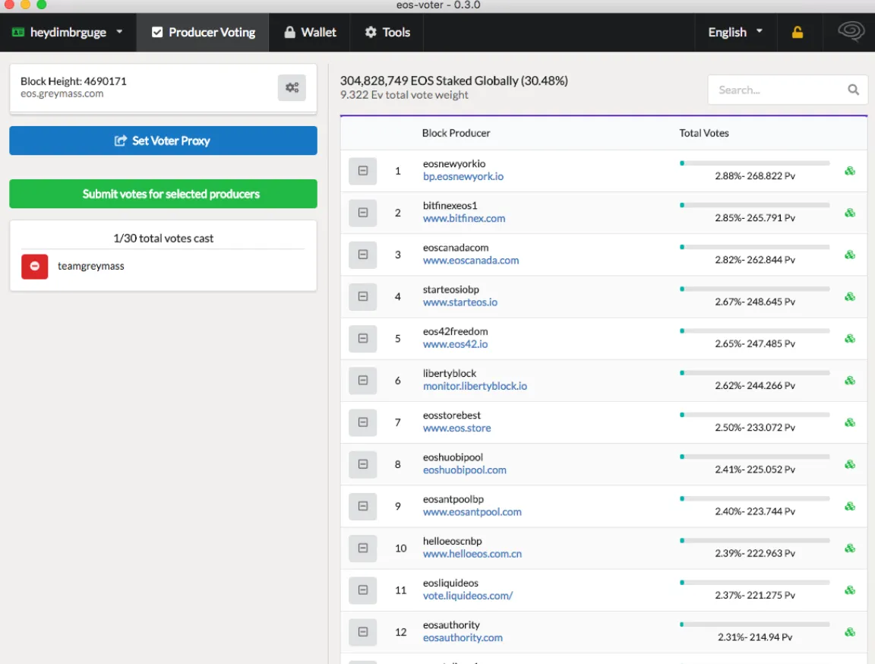Click the green info icon for eosantpoolbp
The image size is (875, 664).
click(849, 506)
